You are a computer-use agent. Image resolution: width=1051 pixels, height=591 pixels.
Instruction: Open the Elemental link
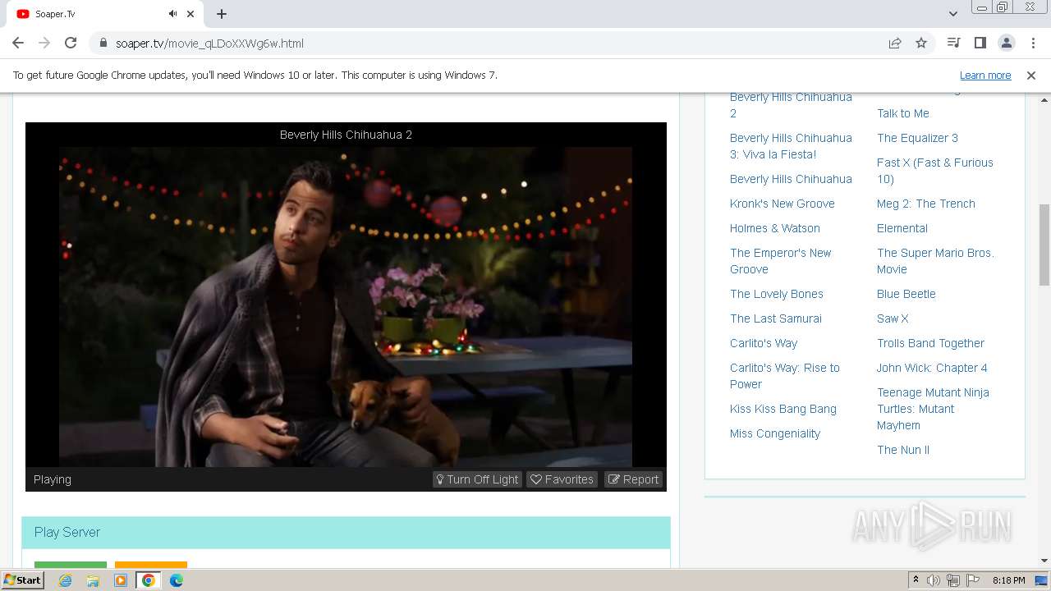pyautogui.click(x=902, y=228)
